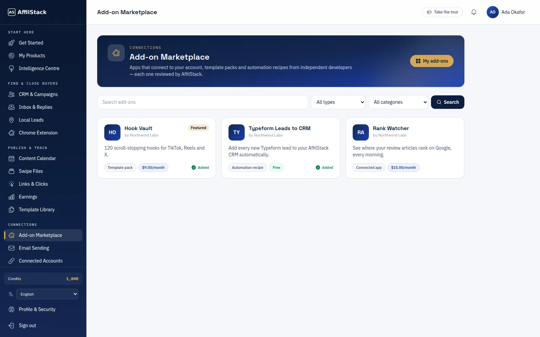Click the $9.00/month price tag

pyautogui.click(x=153, y=167)
